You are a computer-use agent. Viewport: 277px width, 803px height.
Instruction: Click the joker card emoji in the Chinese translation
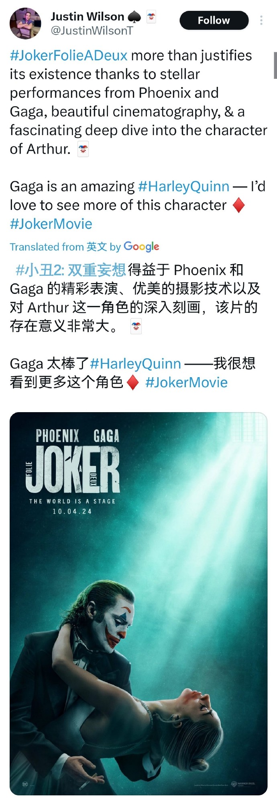pyautogui.click(x=136, y=327)
